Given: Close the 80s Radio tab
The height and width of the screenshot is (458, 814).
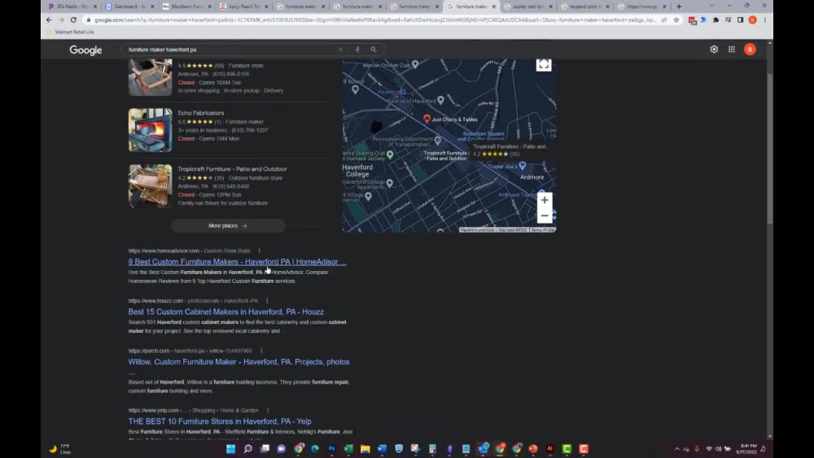Looking at the screenshot, I should pos(95,7).
